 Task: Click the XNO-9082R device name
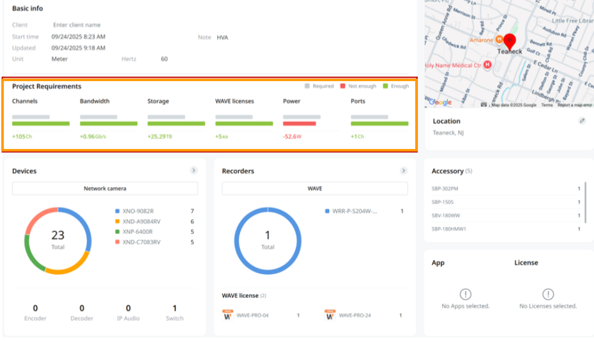(138, 211)
